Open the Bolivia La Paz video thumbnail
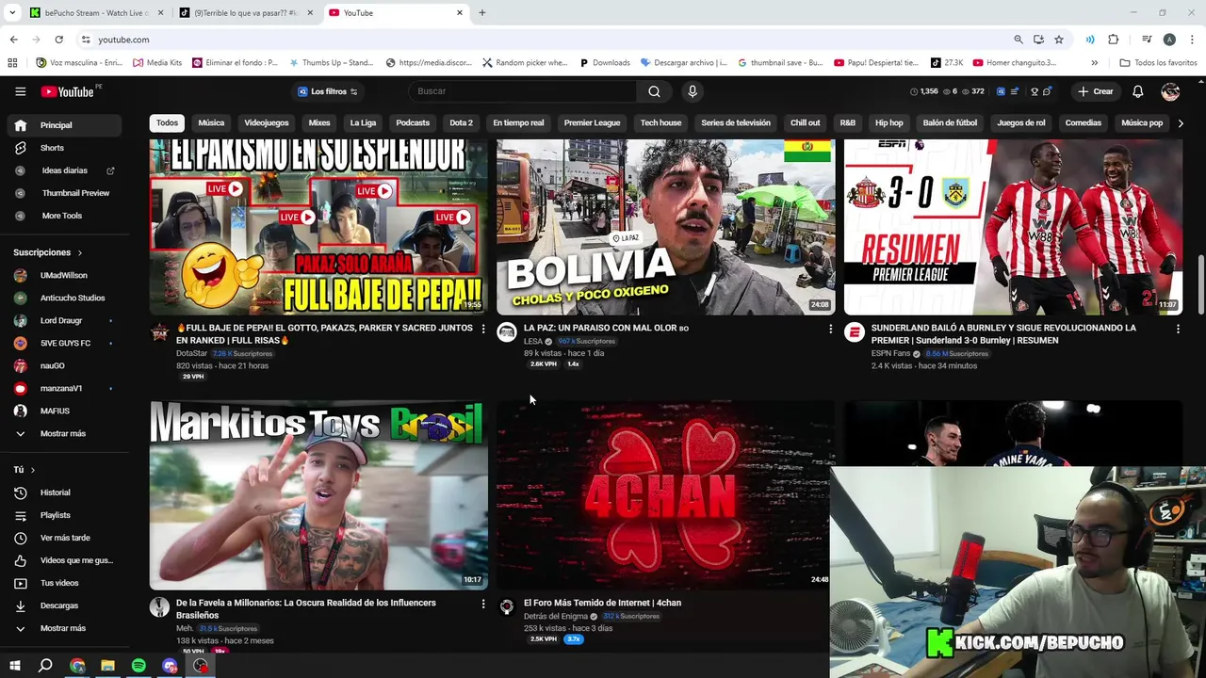1206x678 pixels. 665,227
